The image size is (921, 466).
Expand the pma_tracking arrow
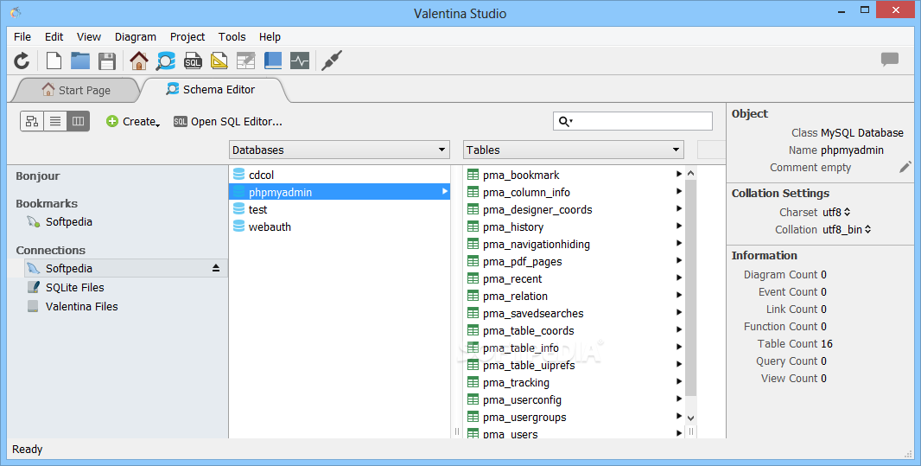click(x=678, y=381)
